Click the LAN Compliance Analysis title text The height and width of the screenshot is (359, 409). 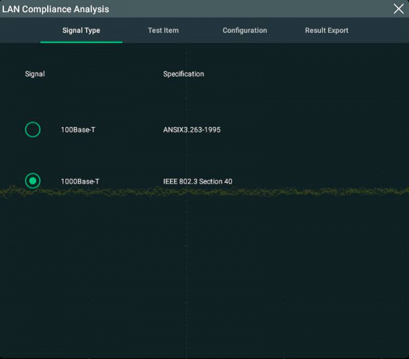tap(56, 10)
